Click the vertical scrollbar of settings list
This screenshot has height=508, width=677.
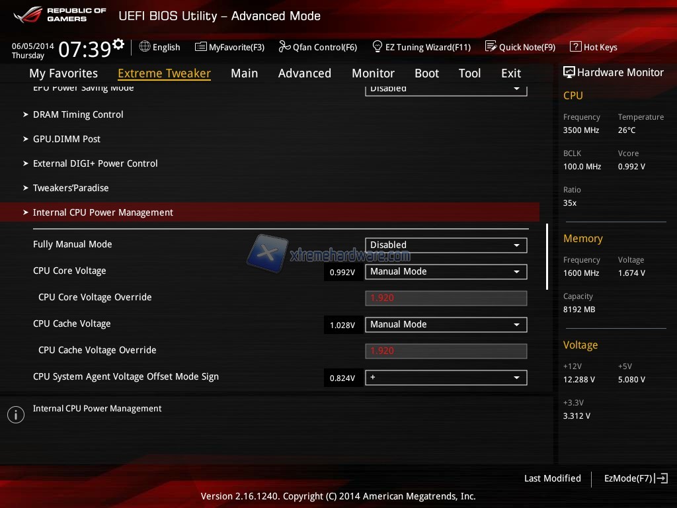tap(547, 257)
